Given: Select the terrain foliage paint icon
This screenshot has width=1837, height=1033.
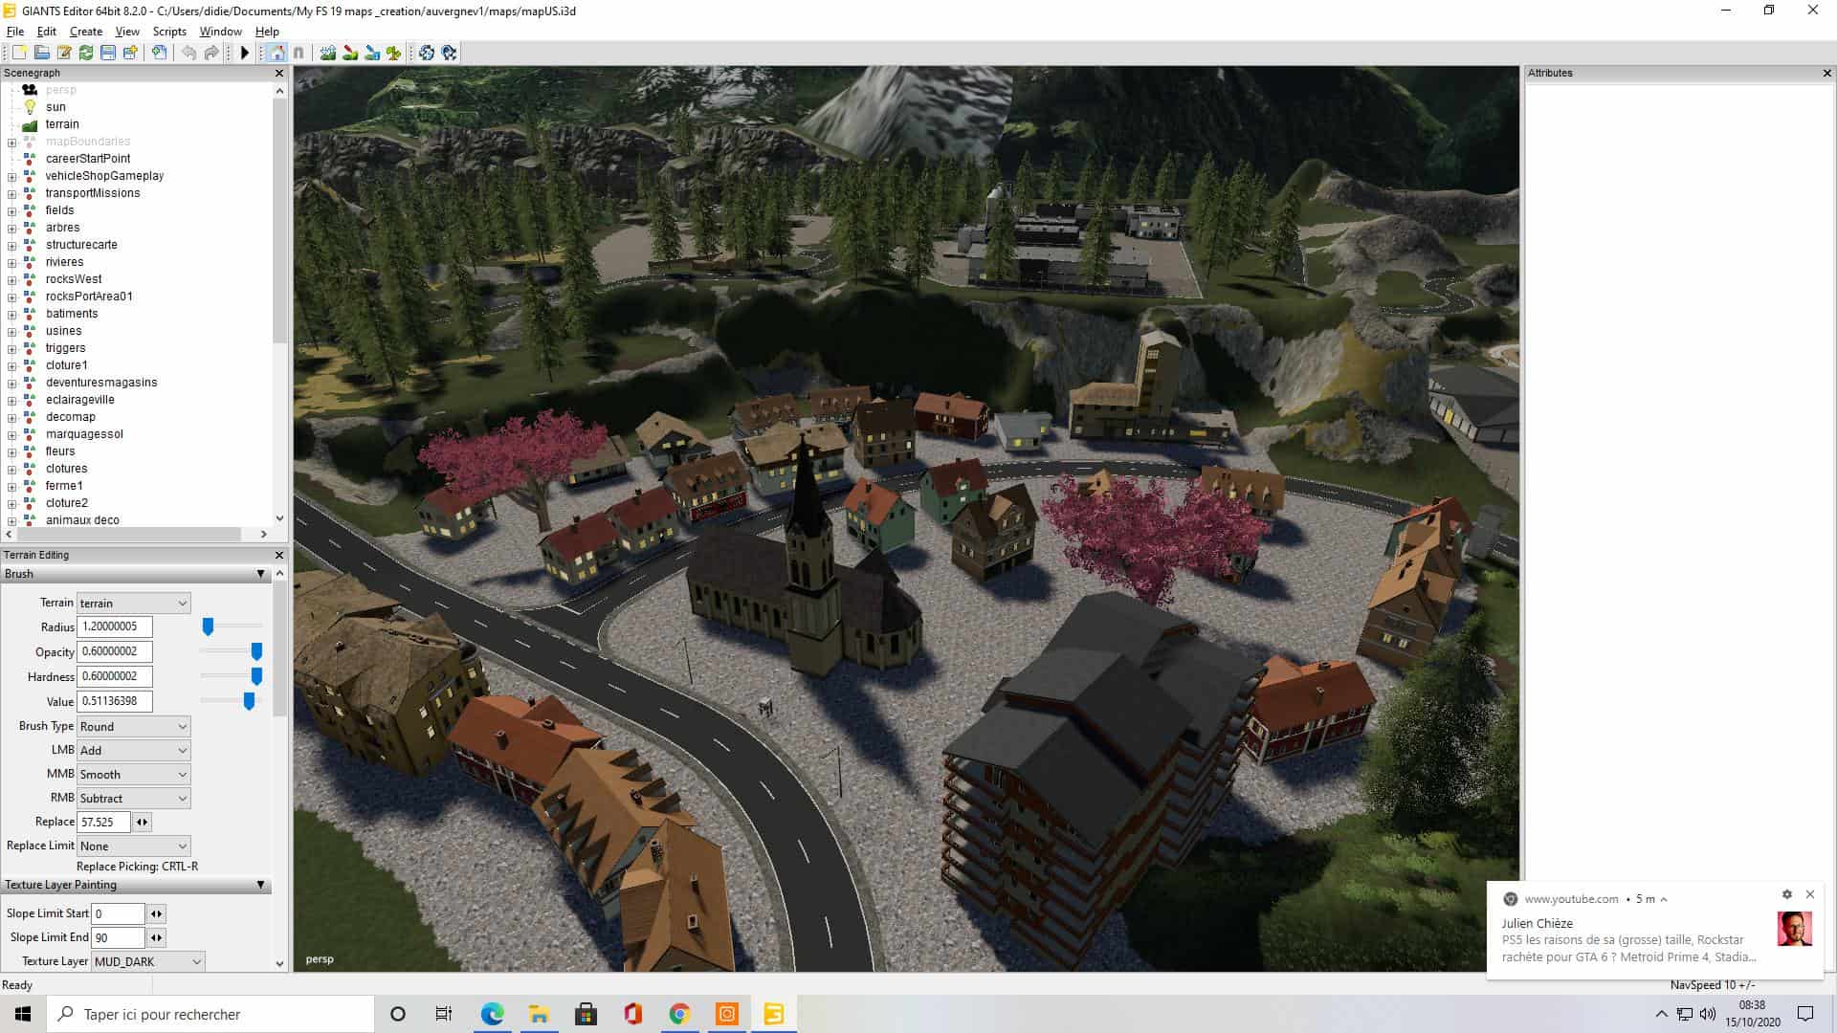Looking at the screenshot, I should 393,53.
